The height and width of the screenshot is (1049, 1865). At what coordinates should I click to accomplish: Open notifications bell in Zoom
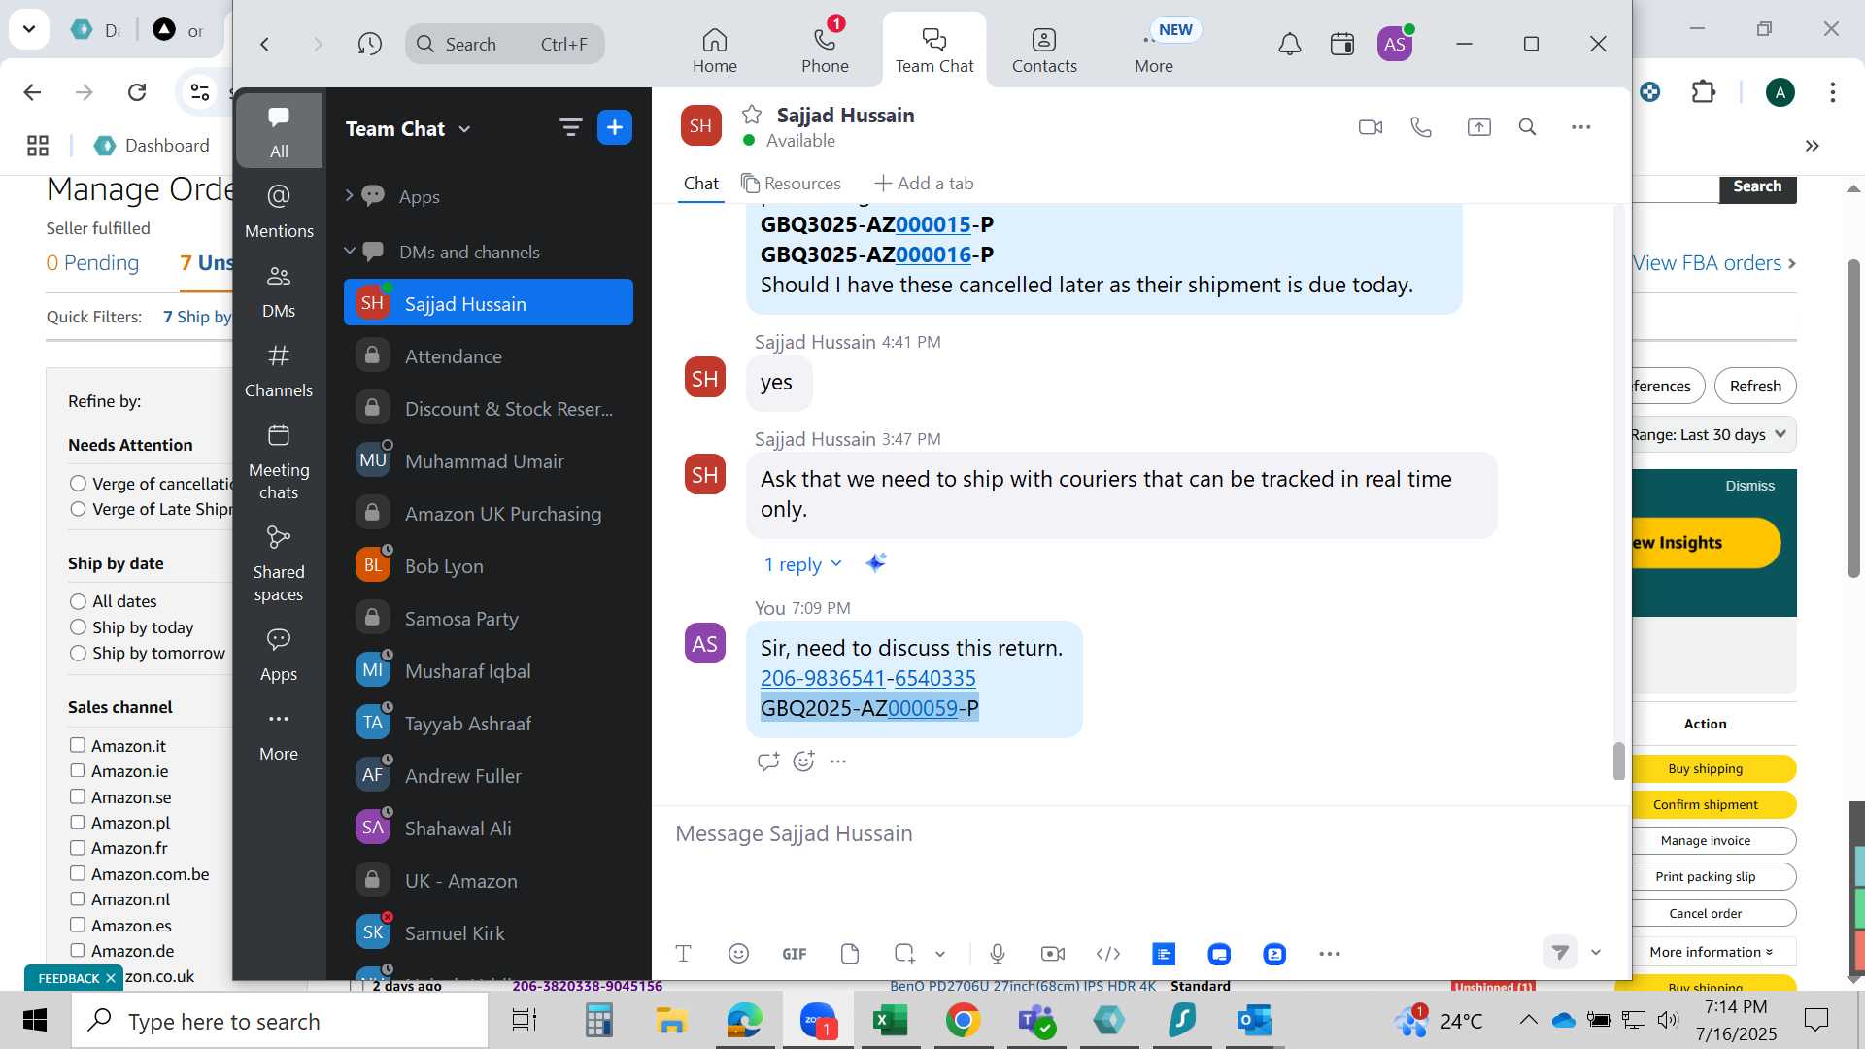[1289, 44]
